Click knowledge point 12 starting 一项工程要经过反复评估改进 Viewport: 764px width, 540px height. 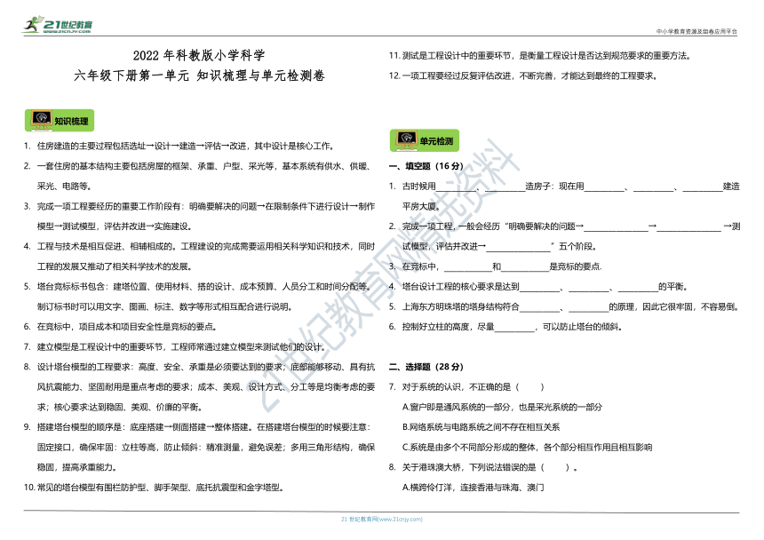(x=523, y=76)
